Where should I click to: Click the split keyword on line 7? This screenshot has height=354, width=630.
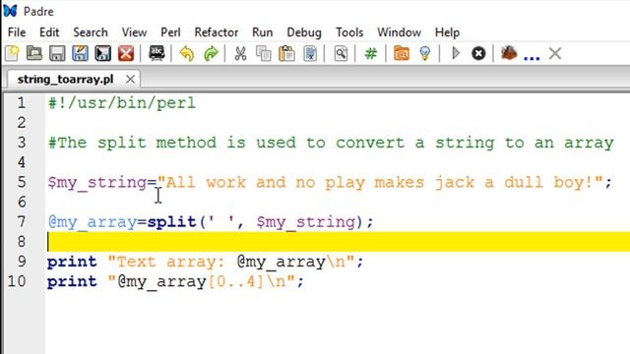pyautogui.click(x=171, y=222)
